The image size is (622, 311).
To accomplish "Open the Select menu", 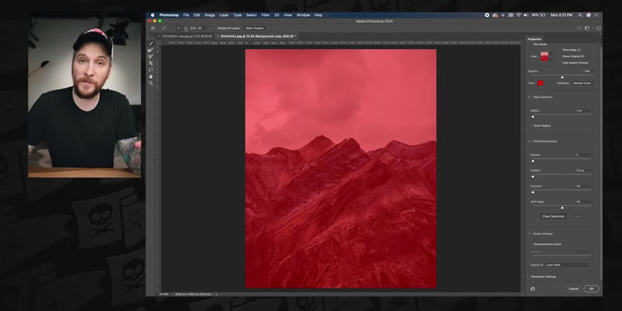I will coord(251,15).
